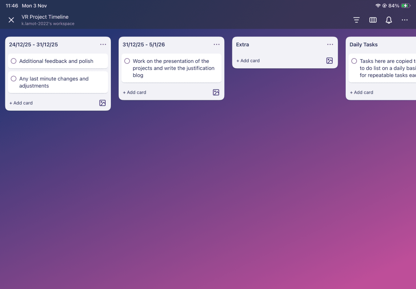
Task: Add card to the 24/12/25 - 31/12/25 list
Action: [x=21, y=103]
